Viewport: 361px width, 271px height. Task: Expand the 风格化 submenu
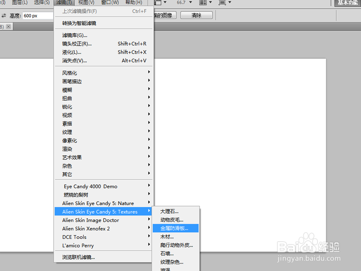pyautogui.click(x=104, y=73)
